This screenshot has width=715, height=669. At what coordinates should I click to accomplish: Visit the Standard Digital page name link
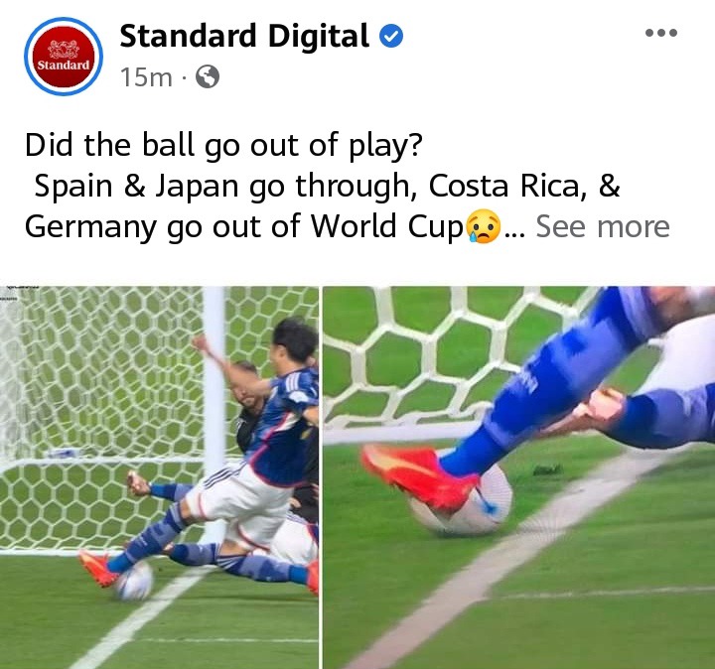click(244, 36)
